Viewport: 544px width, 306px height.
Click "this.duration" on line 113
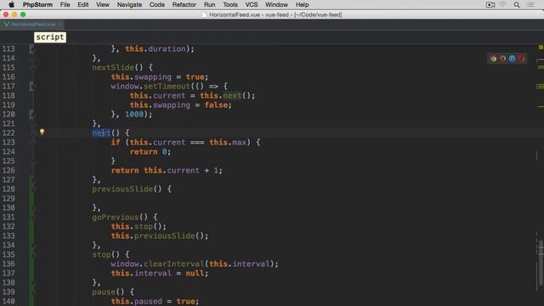pos(156,49)
